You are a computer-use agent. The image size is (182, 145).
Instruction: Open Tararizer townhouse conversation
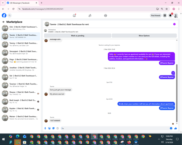[x=20, y=85]
